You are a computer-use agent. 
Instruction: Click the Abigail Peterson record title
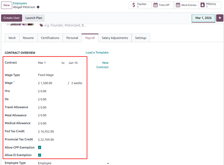[24, 7]
